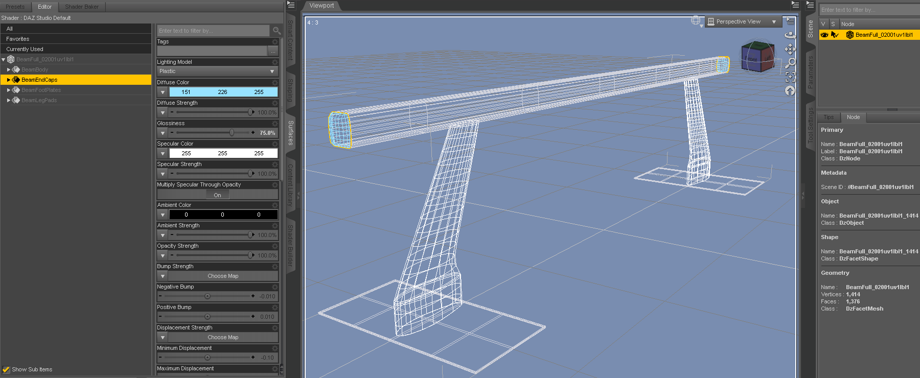Expand the BeamFootPlates surface
Screen dimensions: 920x378
pyautogui.click(x=9, y=90)
